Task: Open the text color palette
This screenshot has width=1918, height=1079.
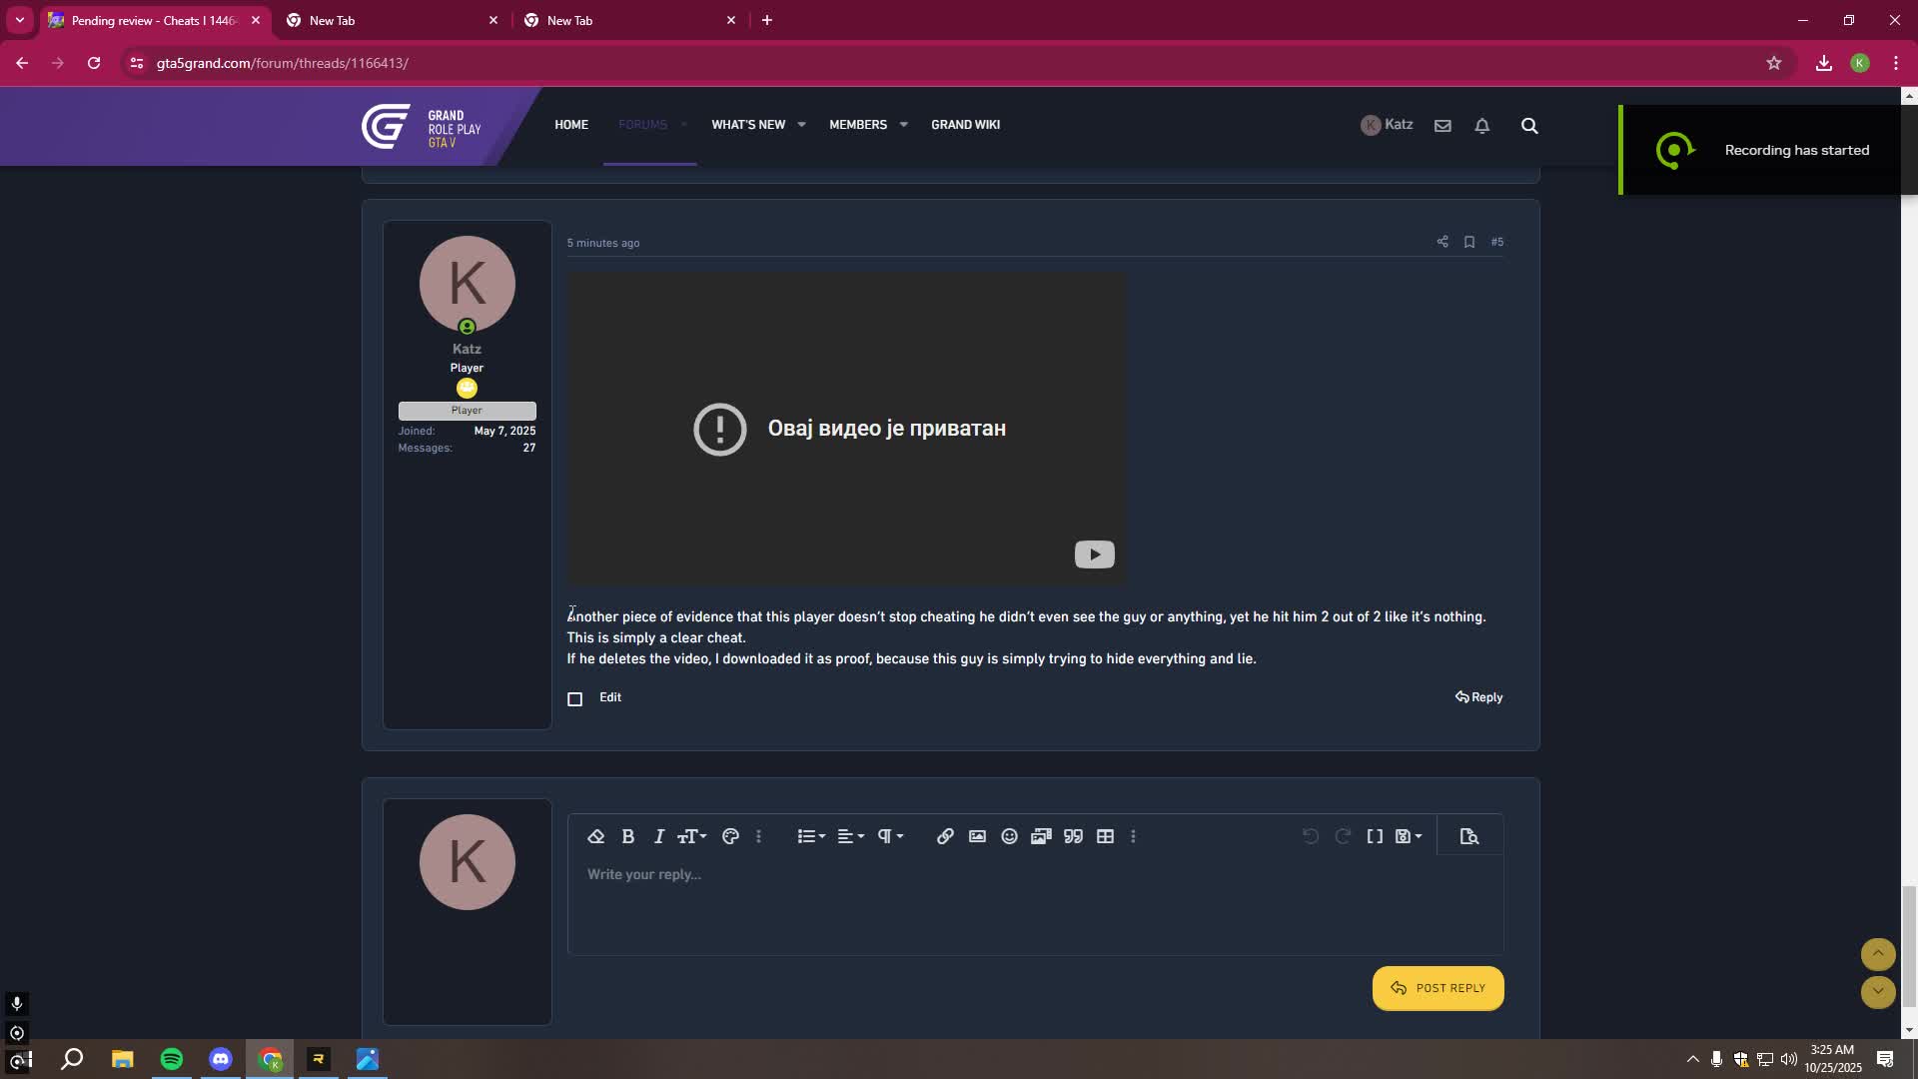Action: pos(730,837)
